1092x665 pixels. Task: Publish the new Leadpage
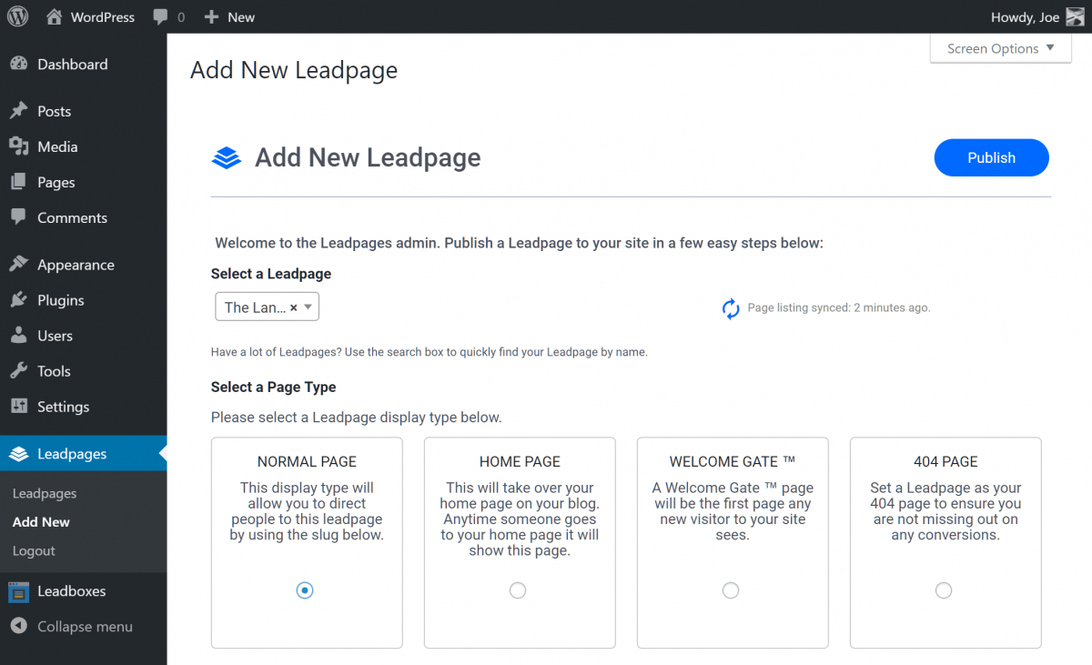tap(991, 157)
